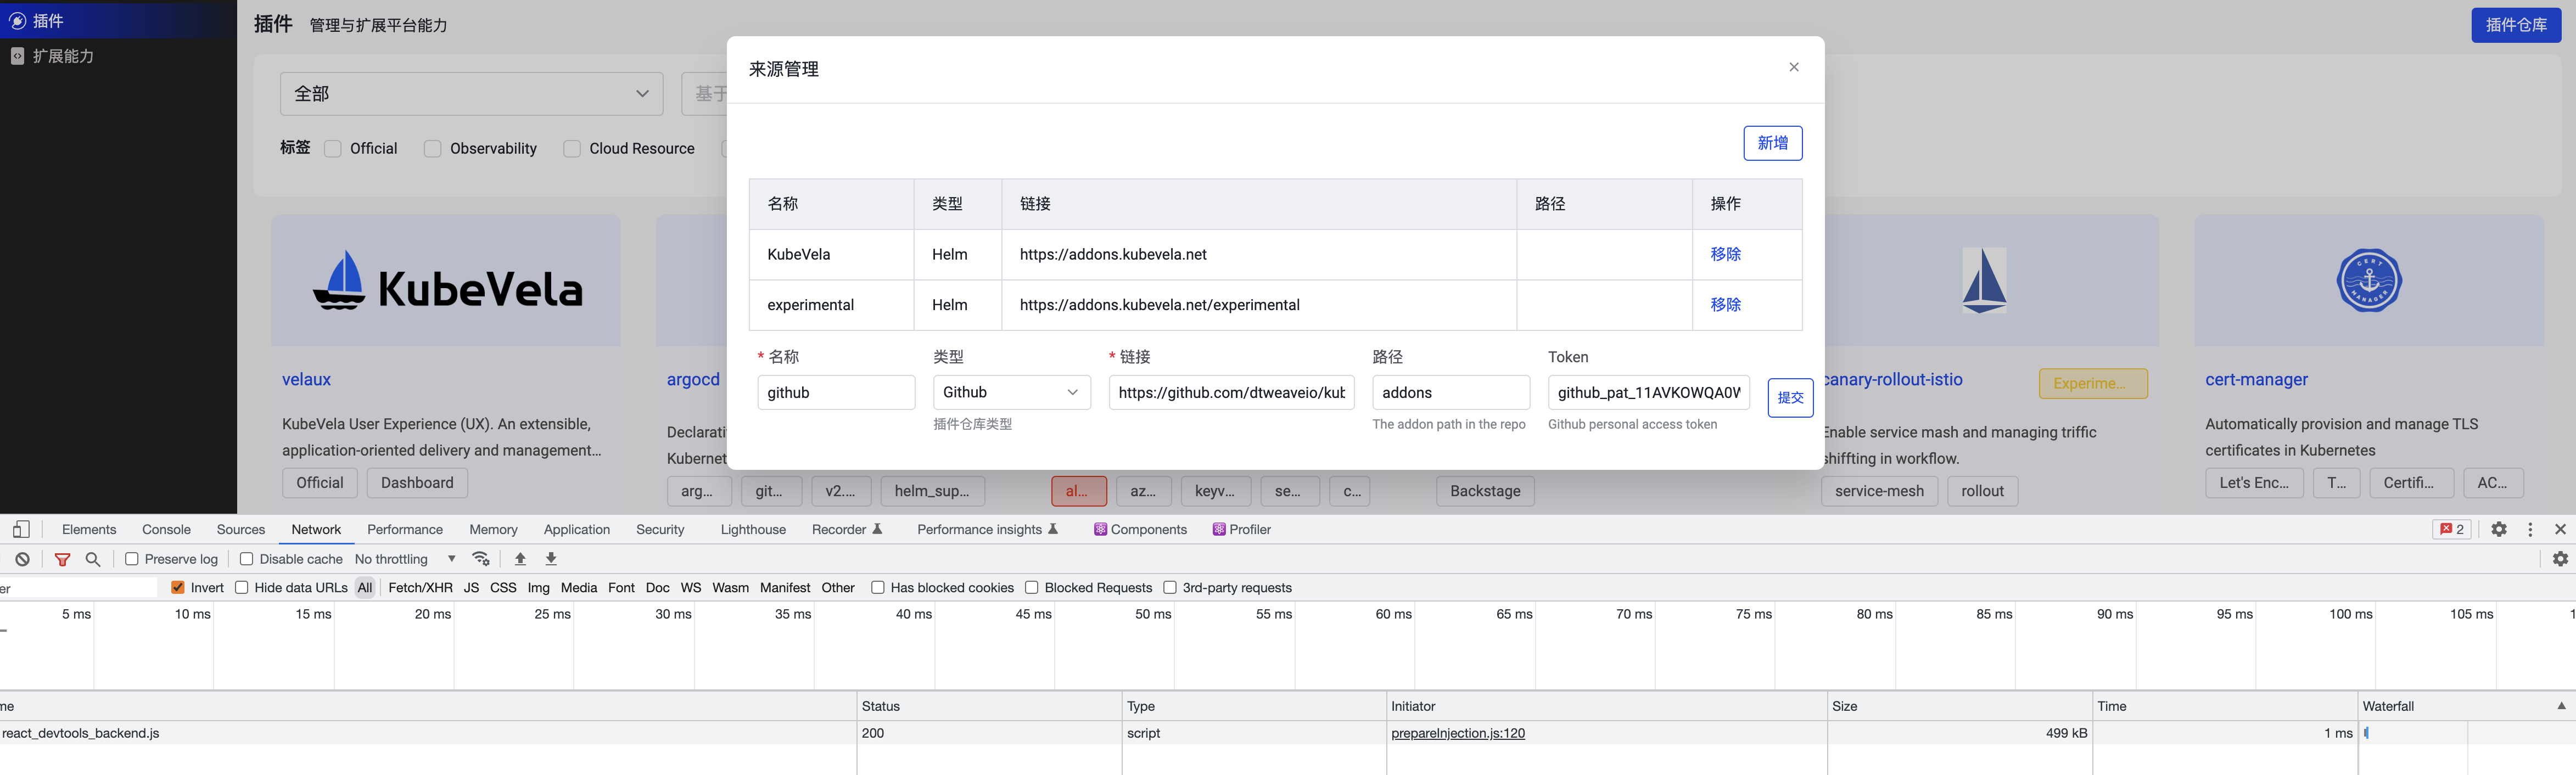Open the 全部 category dropdown
The image size is (2576, 775).
coord(470,93)
